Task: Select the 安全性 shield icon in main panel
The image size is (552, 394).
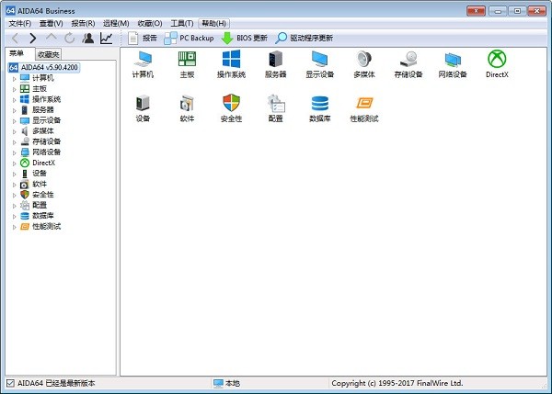Action: click(x=232, y=105)
